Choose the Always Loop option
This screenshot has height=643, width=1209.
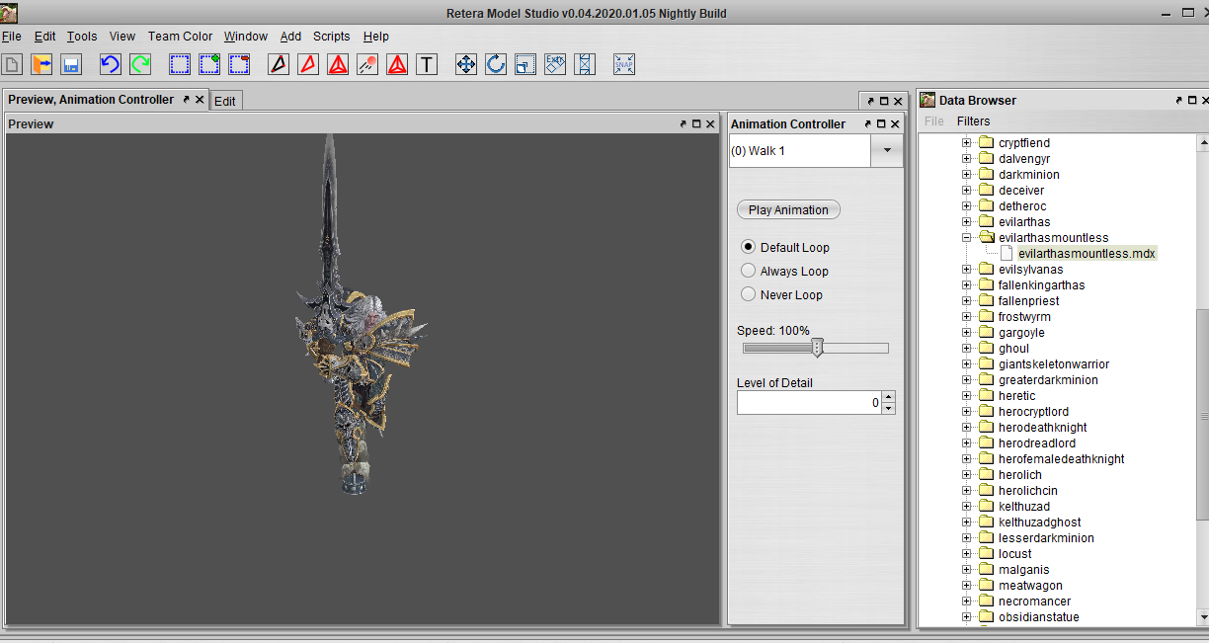point(748,271)
